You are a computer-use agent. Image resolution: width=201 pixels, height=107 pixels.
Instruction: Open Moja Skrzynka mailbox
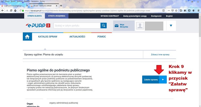pos(124,26)
